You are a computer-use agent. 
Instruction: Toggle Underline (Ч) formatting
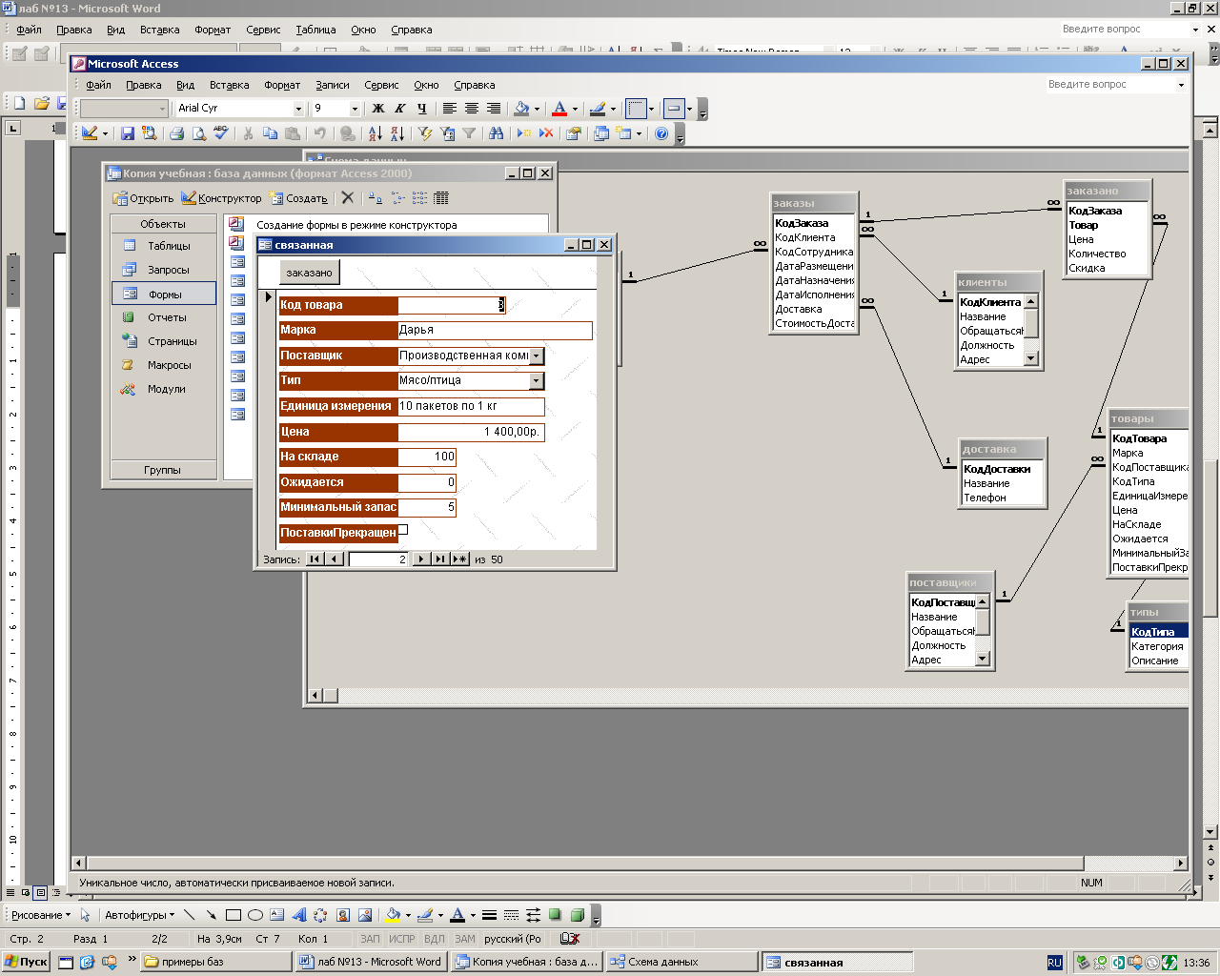pos(422,109)
